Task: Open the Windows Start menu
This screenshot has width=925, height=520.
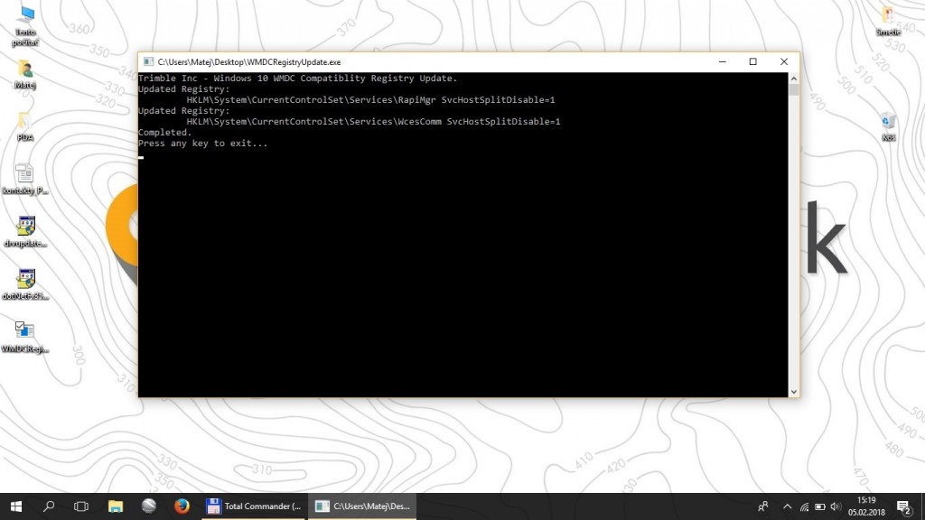Action: 16,506
